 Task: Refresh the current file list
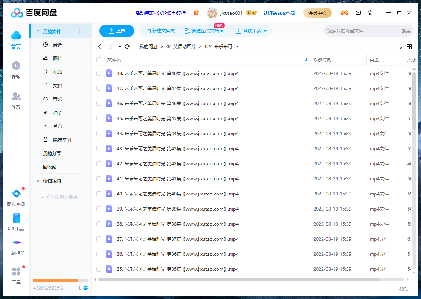click(x=128, y=46)
